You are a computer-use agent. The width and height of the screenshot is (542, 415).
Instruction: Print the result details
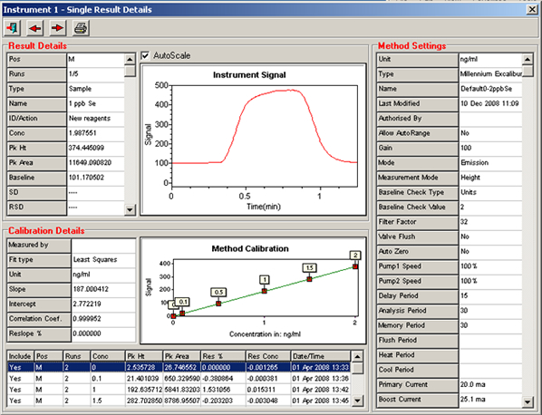(x=81, y=28)
